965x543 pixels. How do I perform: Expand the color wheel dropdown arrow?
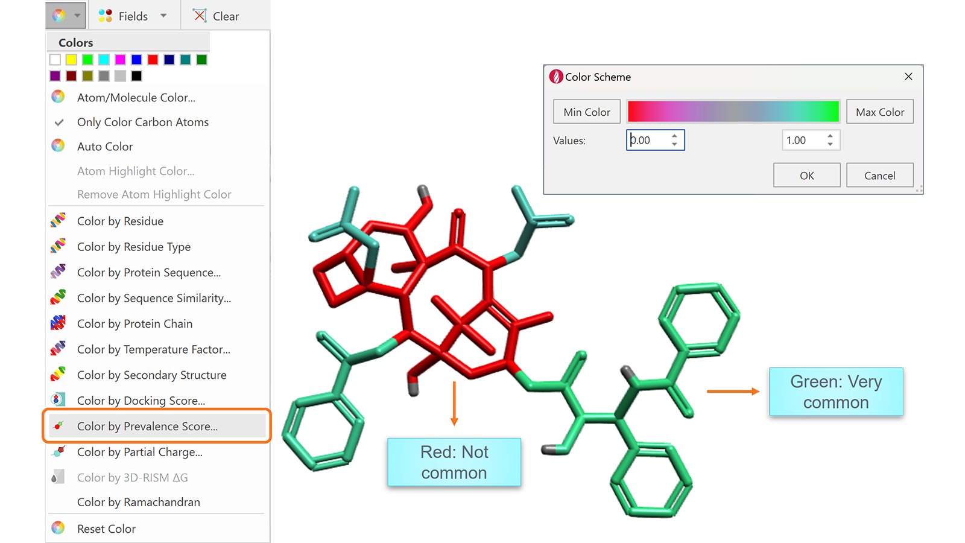pyautogui.click(x=77, y=16)
